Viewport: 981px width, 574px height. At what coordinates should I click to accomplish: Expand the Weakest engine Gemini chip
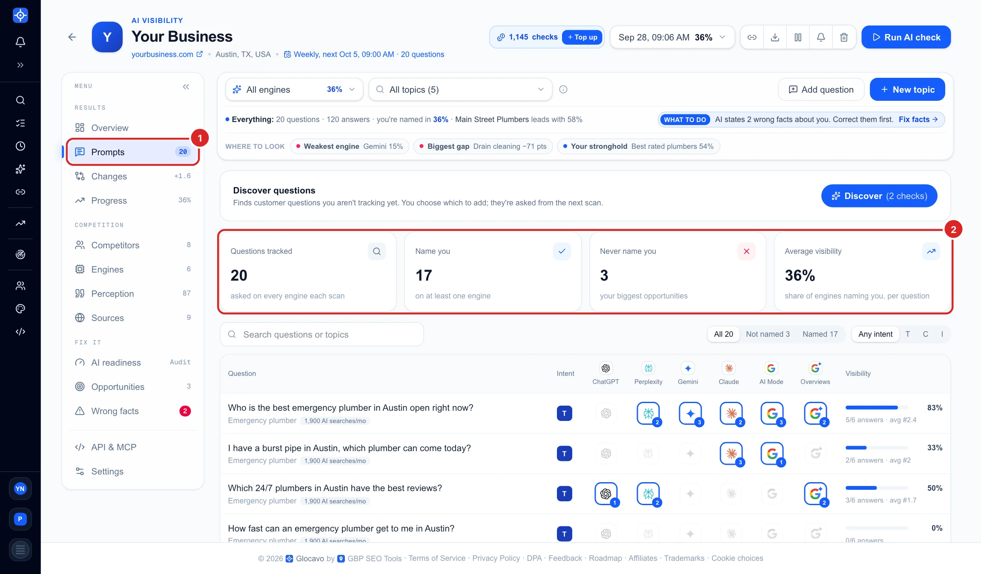point(350,146)
